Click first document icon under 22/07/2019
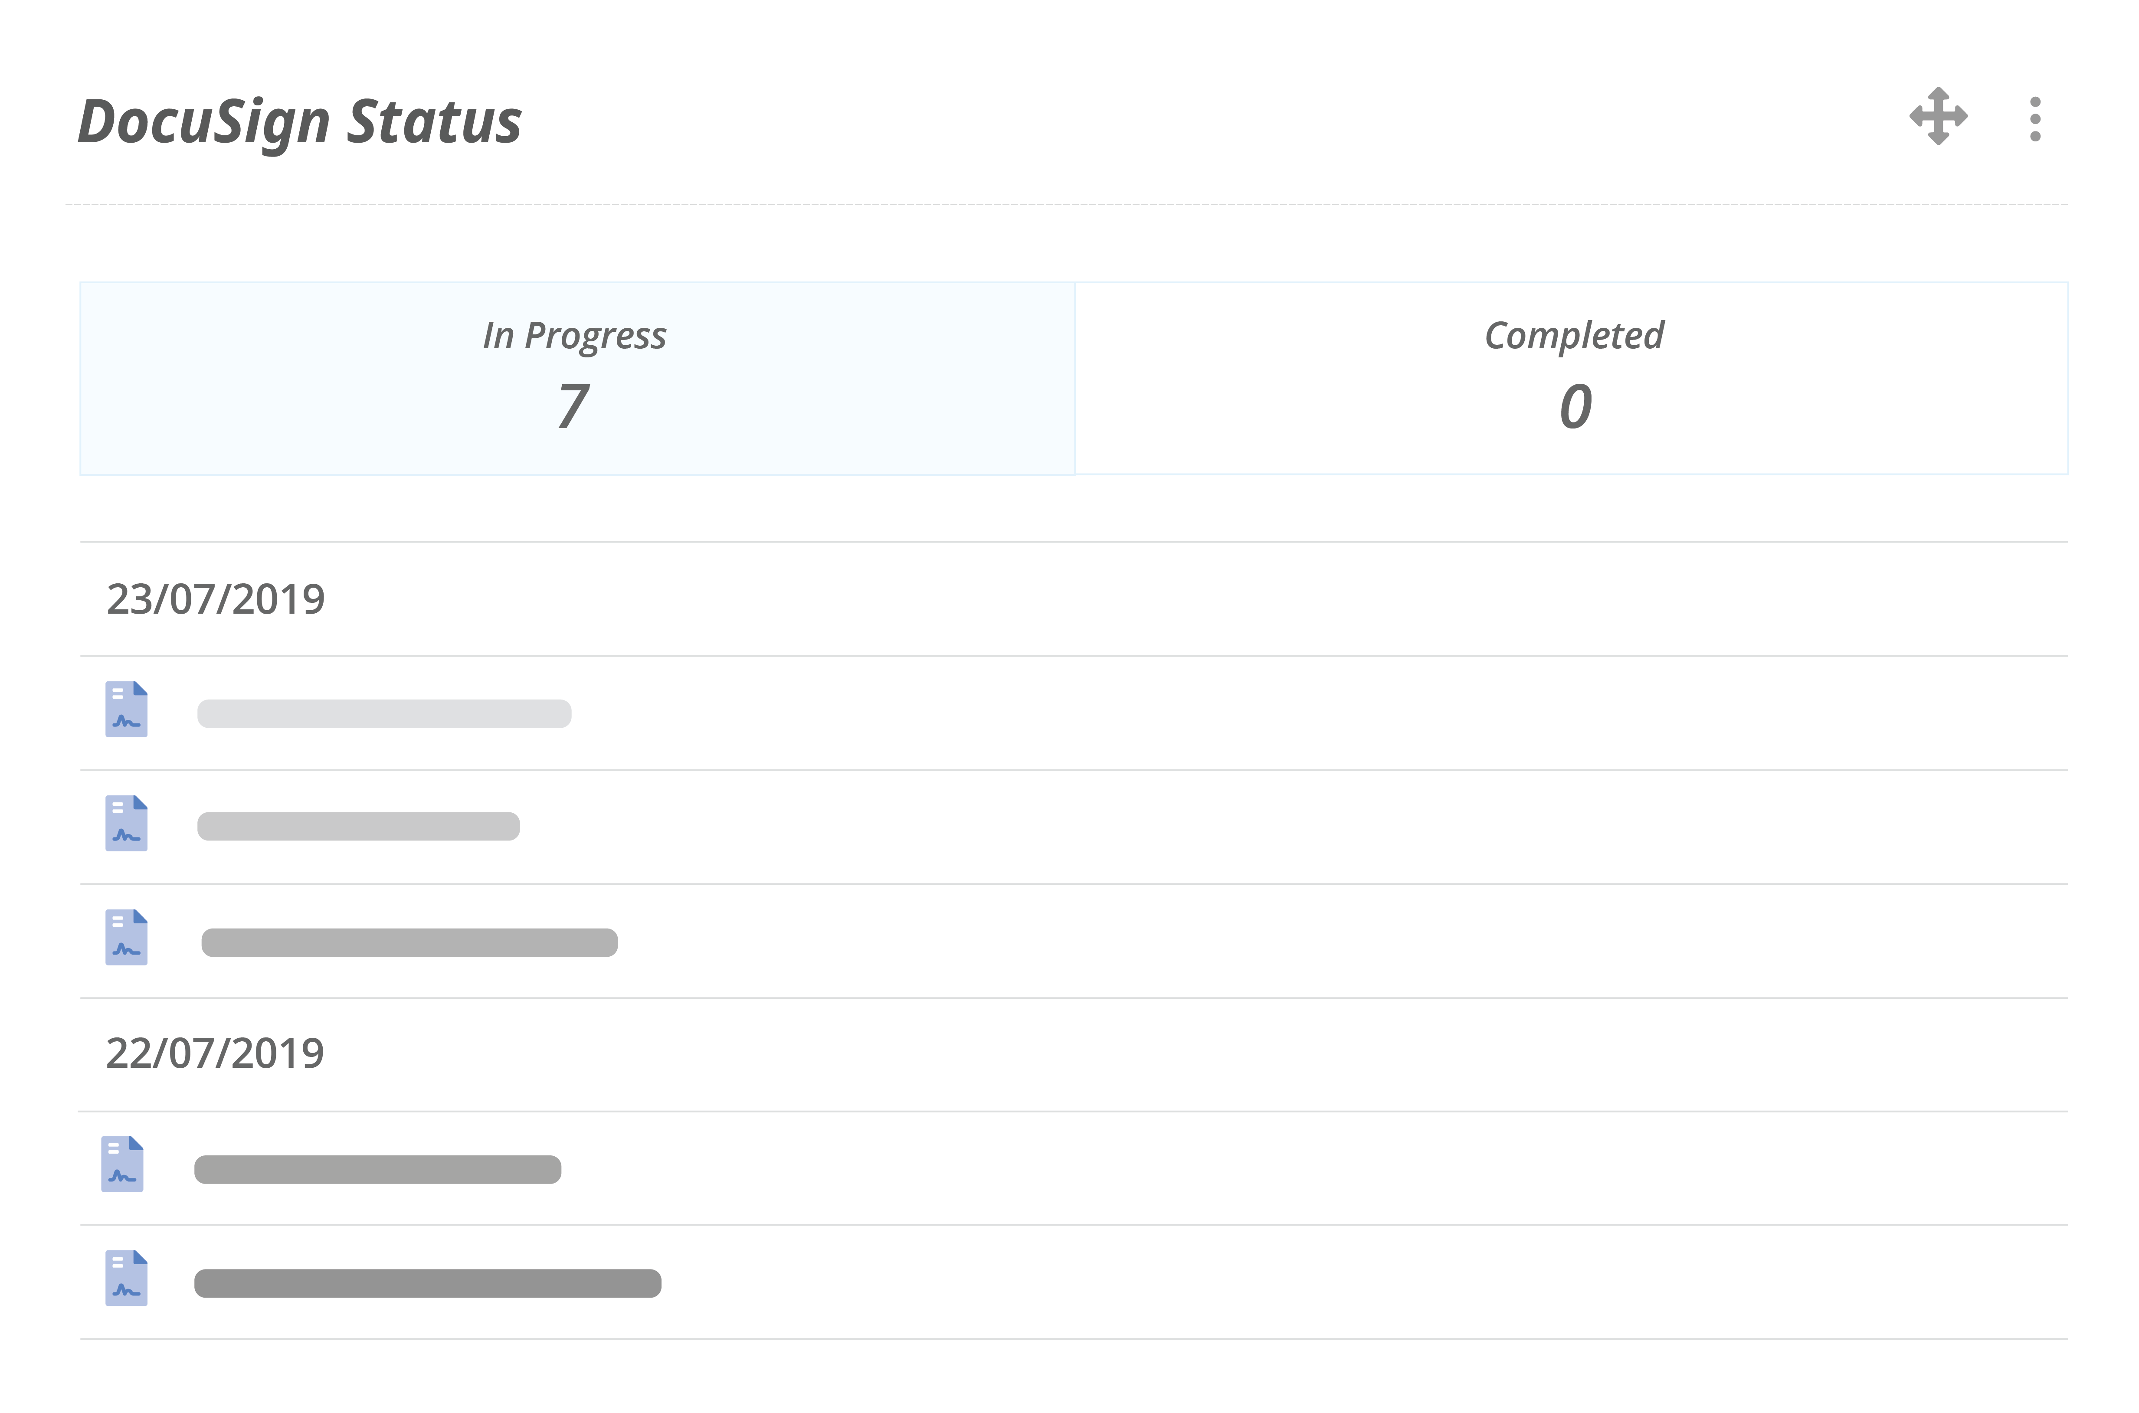The width and height of the screenshot is (2139, 1413). click(x=123, y=1164)
